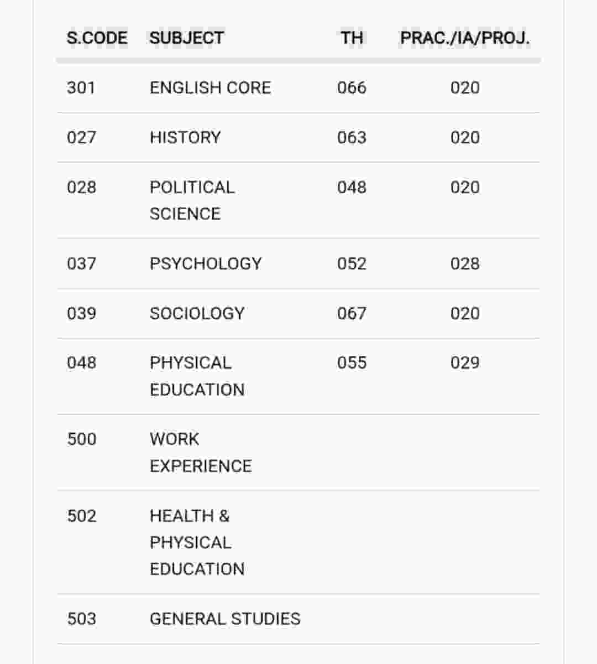The image size is (597, 664).
Task: Select practical mark 029 for Physical Education
Action: coord(465,363)
